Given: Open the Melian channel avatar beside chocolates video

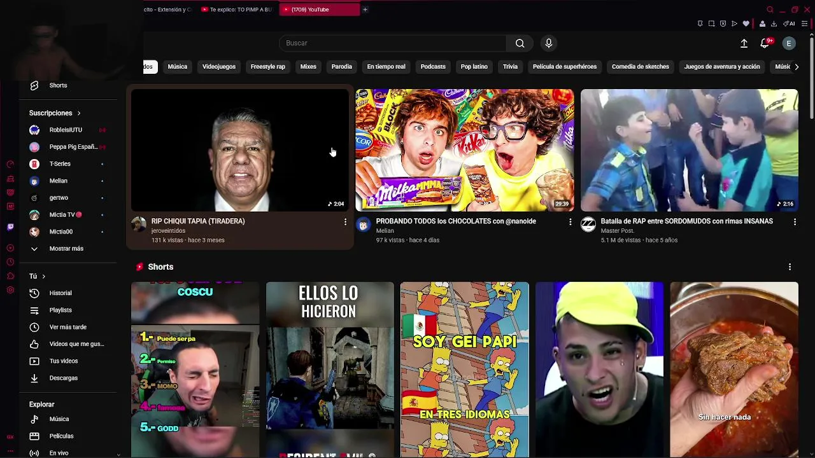Looking at the screenshot, I should [364, 225].
